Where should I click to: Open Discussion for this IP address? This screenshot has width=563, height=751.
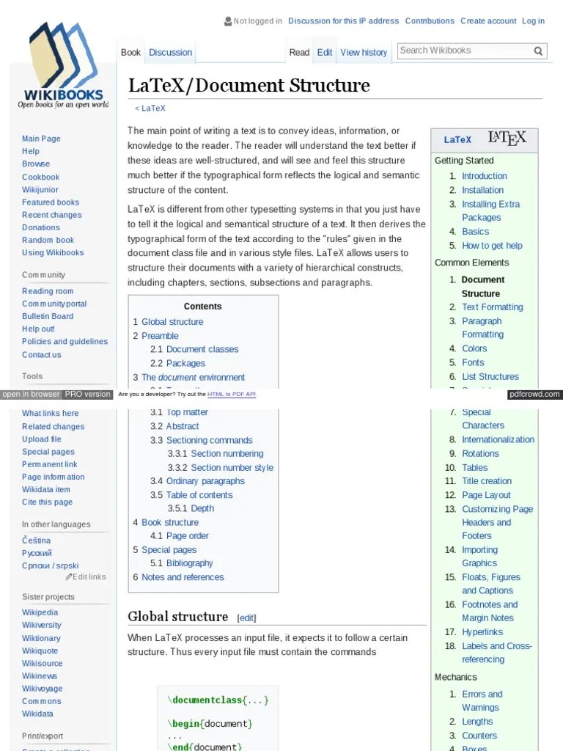click(344, 21)
